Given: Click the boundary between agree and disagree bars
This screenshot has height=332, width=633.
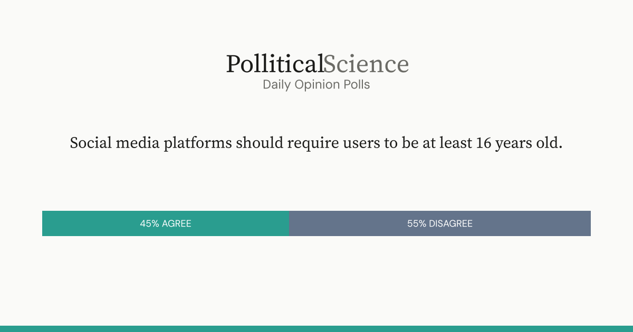Looking at the screenshot, I should click(x=289, y=223).
